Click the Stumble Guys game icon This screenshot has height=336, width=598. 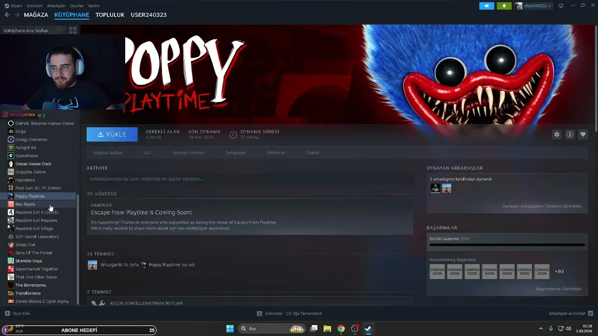click(x=11, y=261)
